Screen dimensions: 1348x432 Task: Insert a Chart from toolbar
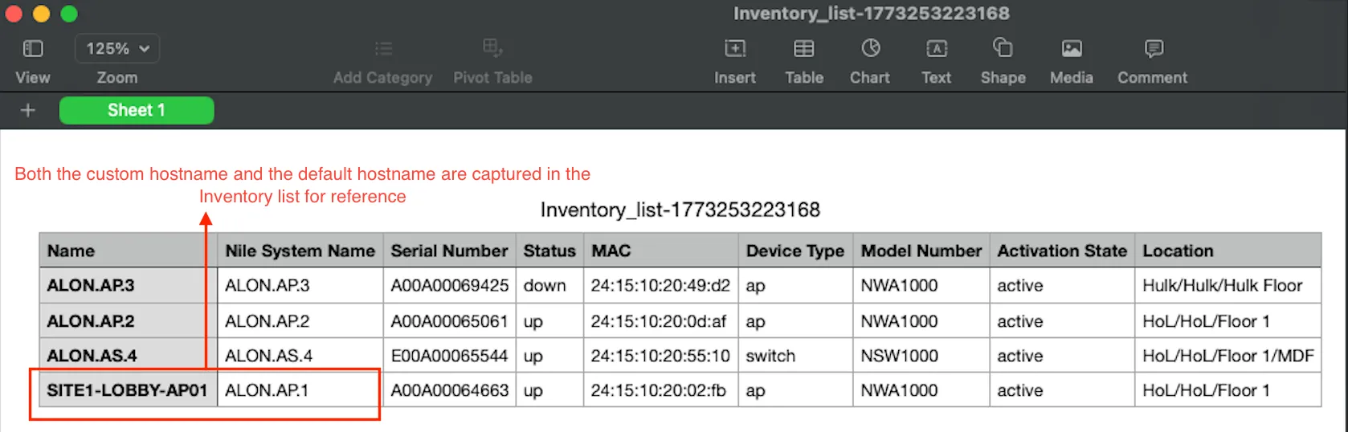[x=870, y=49]
